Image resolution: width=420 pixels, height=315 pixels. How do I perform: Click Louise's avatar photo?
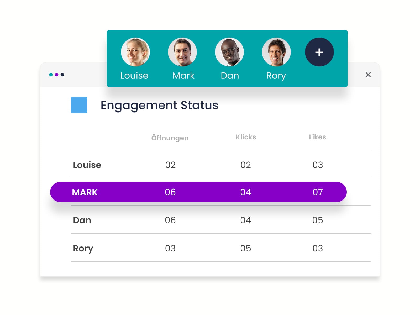point(135,52)
